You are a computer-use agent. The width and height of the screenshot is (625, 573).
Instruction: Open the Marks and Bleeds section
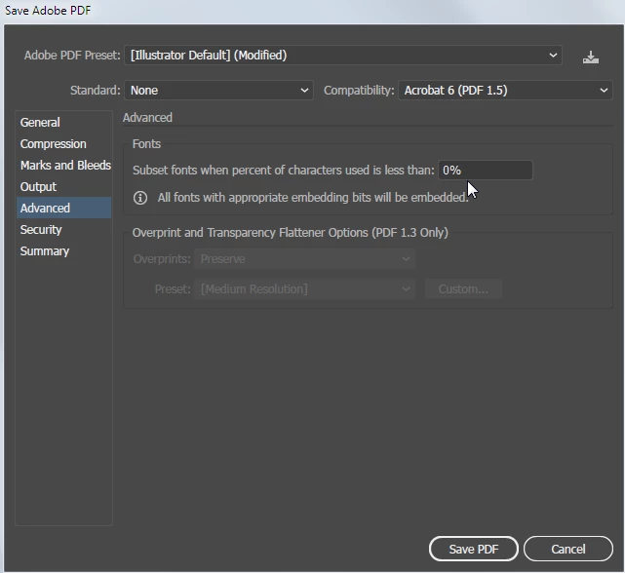click(63, 166)
